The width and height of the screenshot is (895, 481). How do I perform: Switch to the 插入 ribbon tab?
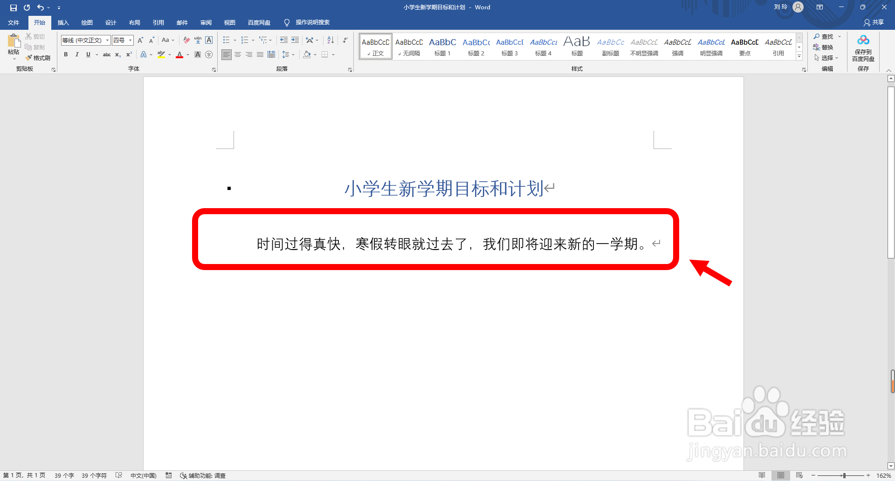pyautogui.click(x=63, y=22)
